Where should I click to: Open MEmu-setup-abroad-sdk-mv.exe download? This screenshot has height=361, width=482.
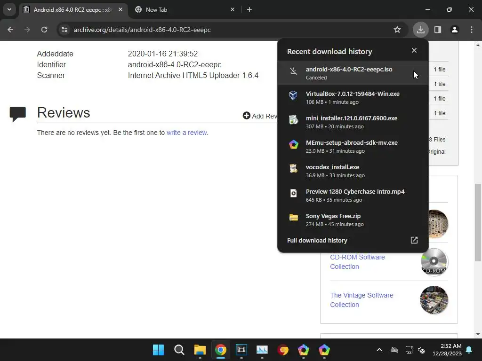(353, 147)
